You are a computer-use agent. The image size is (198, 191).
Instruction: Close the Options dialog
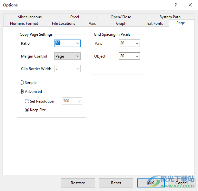tap(190, 5)
